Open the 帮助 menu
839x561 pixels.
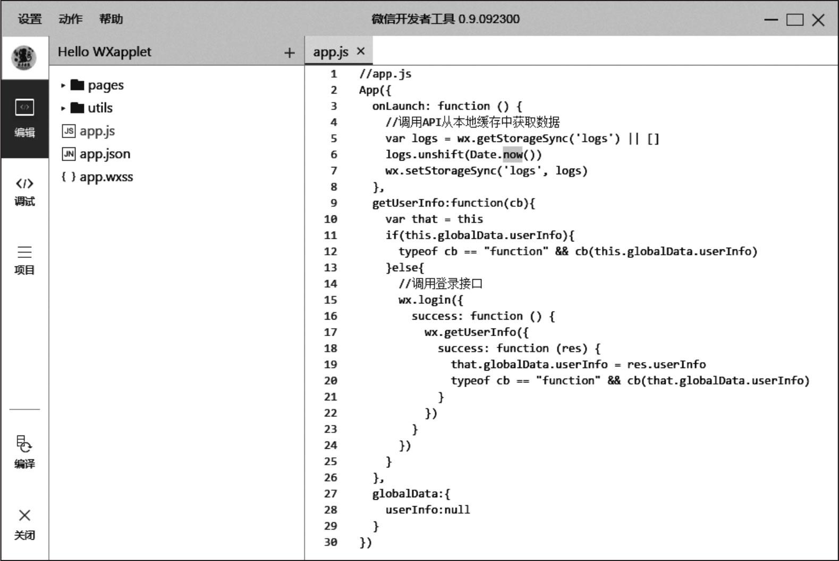111,19
